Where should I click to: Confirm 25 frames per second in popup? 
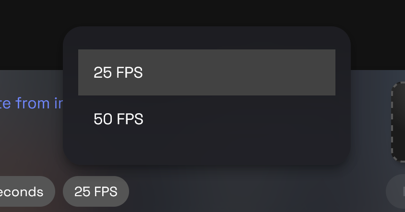[206, 72]
